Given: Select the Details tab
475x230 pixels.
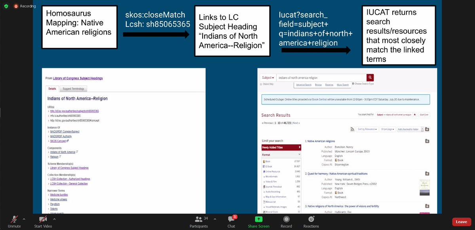Looking at the screenshot, I should tap(52, 89).
